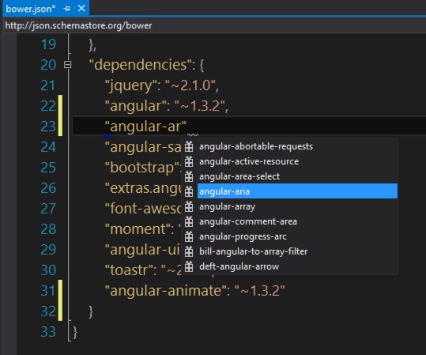426x355 pixels.
Task: Click package icon beside deft-angular-arrow
Action: [189, 266]
